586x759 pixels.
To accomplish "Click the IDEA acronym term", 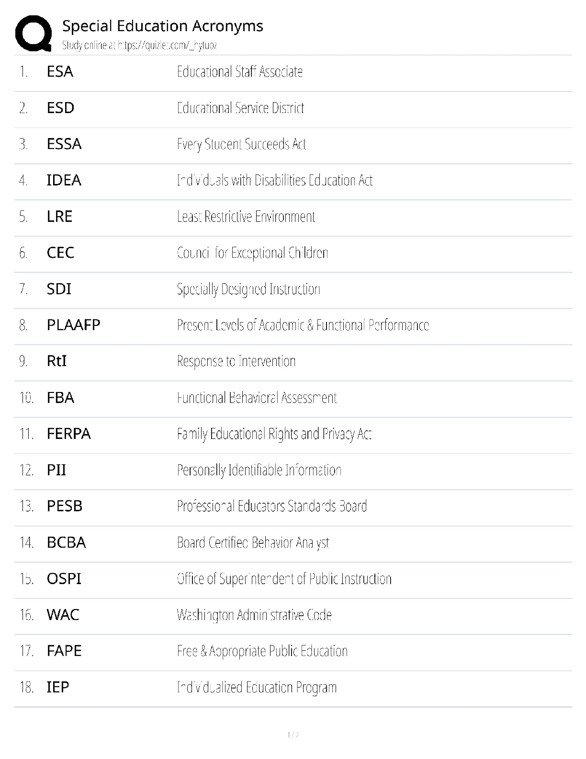I will (x=64, y=180).
